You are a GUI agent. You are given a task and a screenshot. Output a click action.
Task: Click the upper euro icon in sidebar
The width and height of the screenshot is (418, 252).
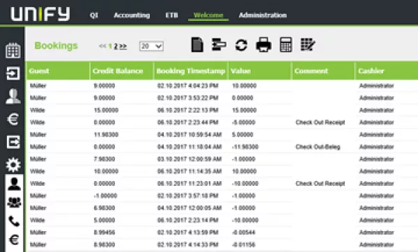(13, 119)
